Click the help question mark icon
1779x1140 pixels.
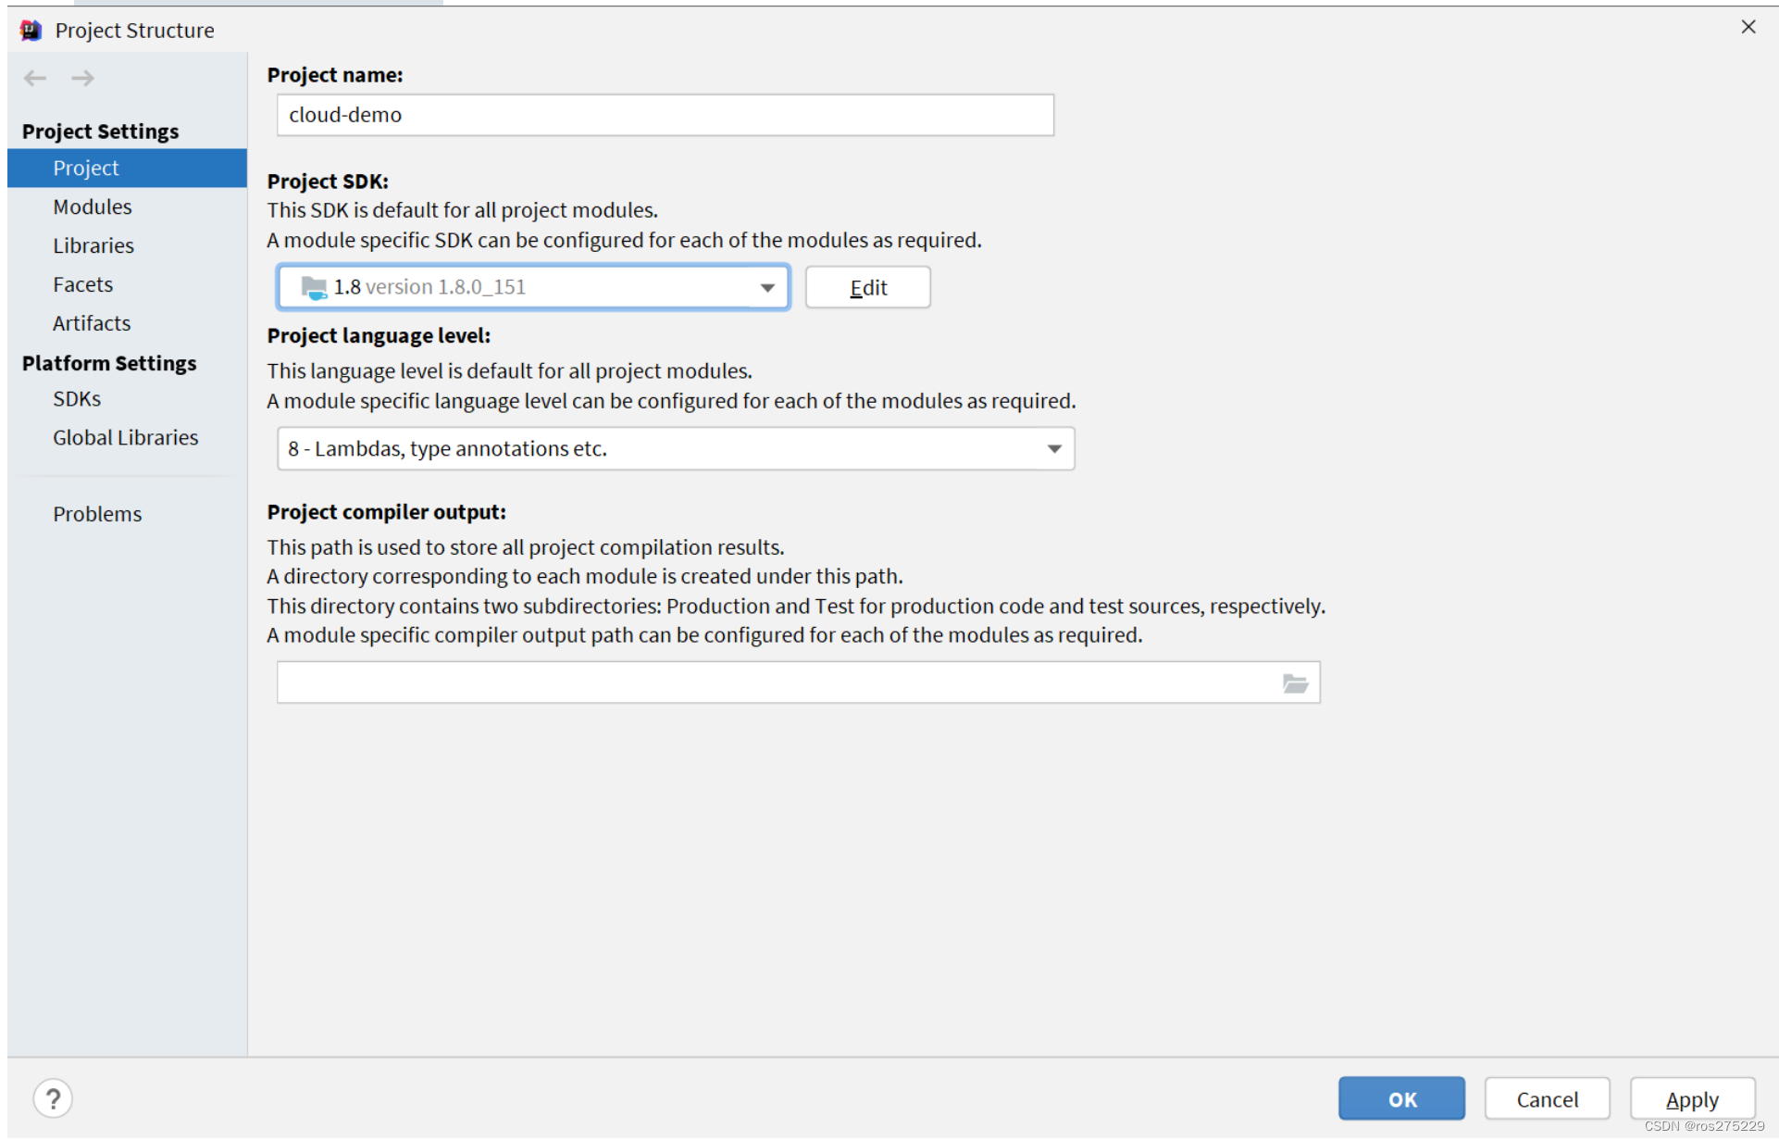pyautogui.click(x=53, y=1099)
